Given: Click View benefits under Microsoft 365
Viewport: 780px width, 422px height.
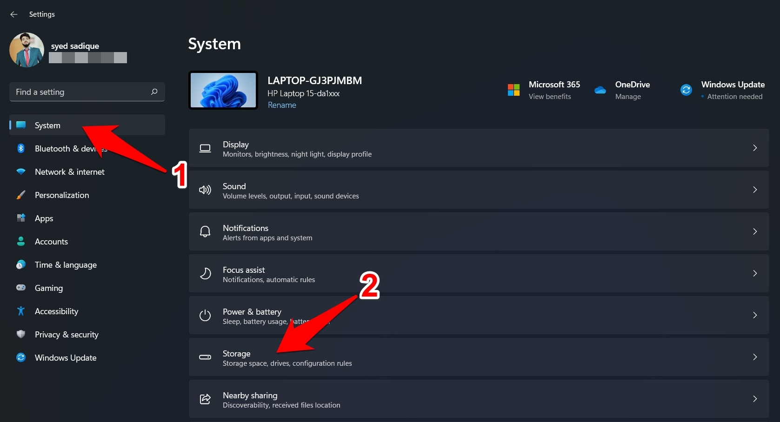Looking at the screenshot, I should [549, 97].
